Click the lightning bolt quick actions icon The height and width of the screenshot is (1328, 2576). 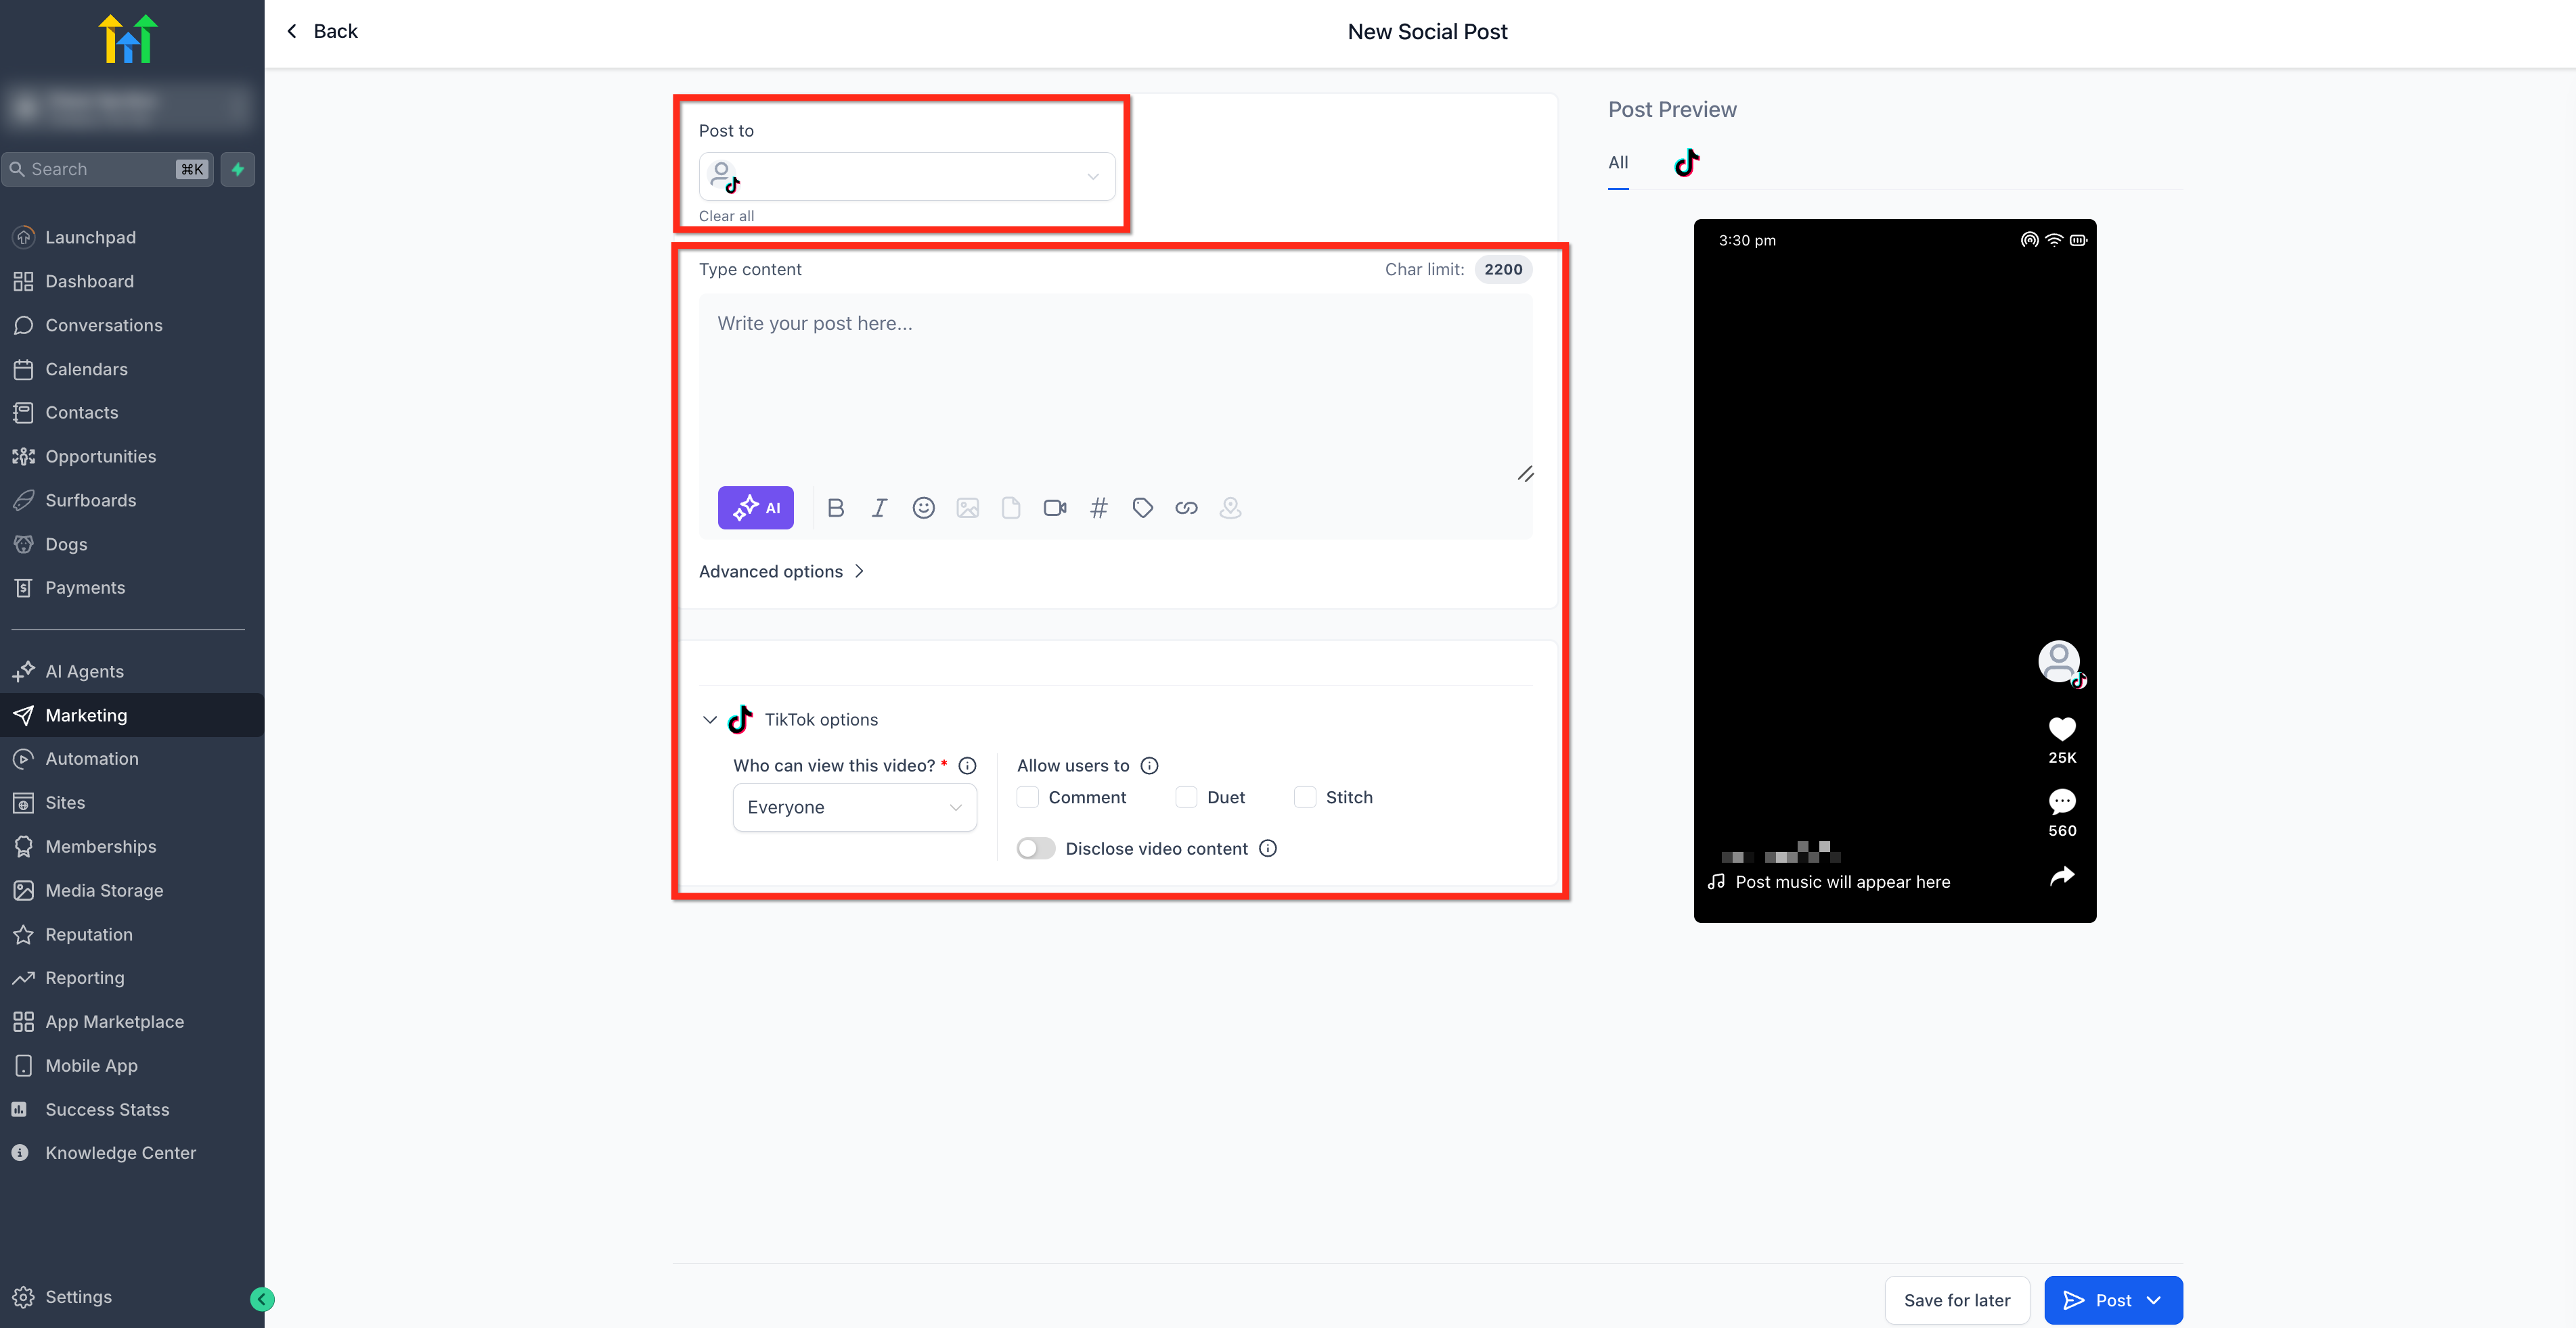(238, 169)
